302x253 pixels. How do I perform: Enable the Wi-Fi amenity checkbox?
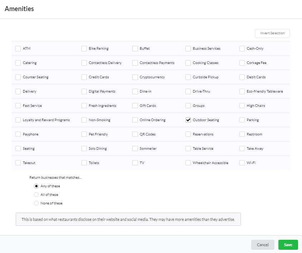click(x=242, y=163)
